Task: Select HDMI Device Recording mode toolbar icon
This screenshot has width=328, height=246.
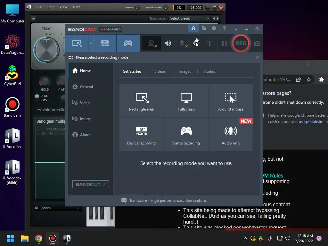Action: (105, 43)
